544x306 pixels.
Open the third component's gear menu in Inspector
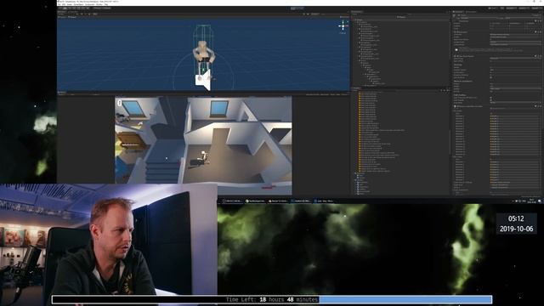coord(541,56)
